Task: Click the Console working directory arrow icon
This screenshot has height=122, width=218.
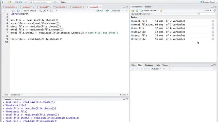Action: 24,99
